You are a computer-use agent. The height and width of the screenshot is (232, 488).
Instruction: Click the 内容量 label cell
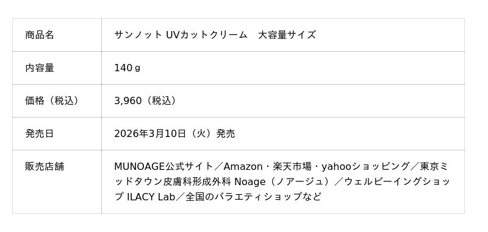point(57,68)
